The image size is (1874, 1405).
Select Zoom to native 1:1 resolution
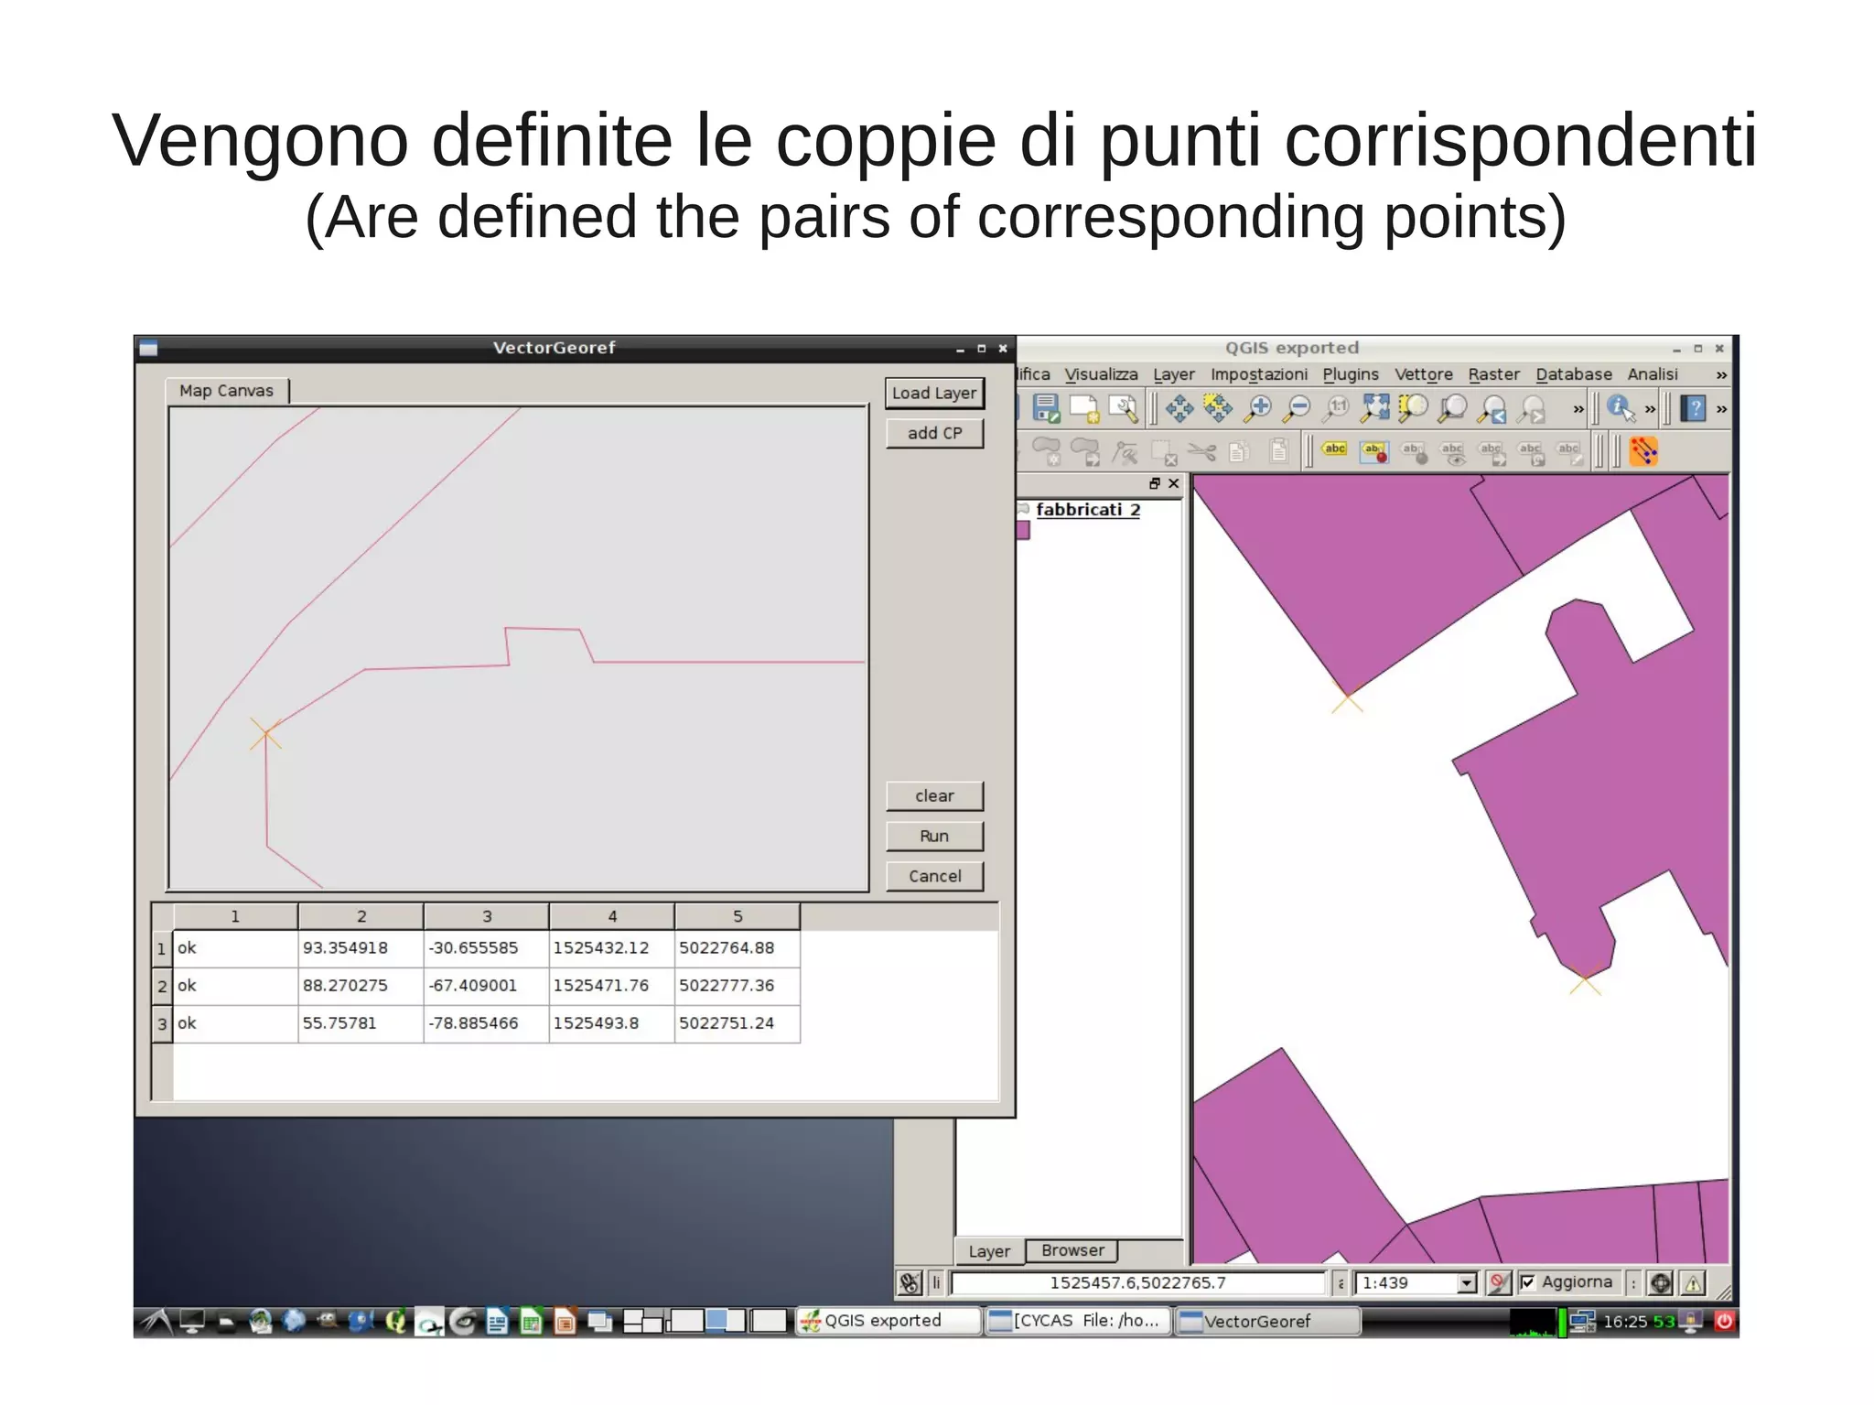(x=1336, y=408)
